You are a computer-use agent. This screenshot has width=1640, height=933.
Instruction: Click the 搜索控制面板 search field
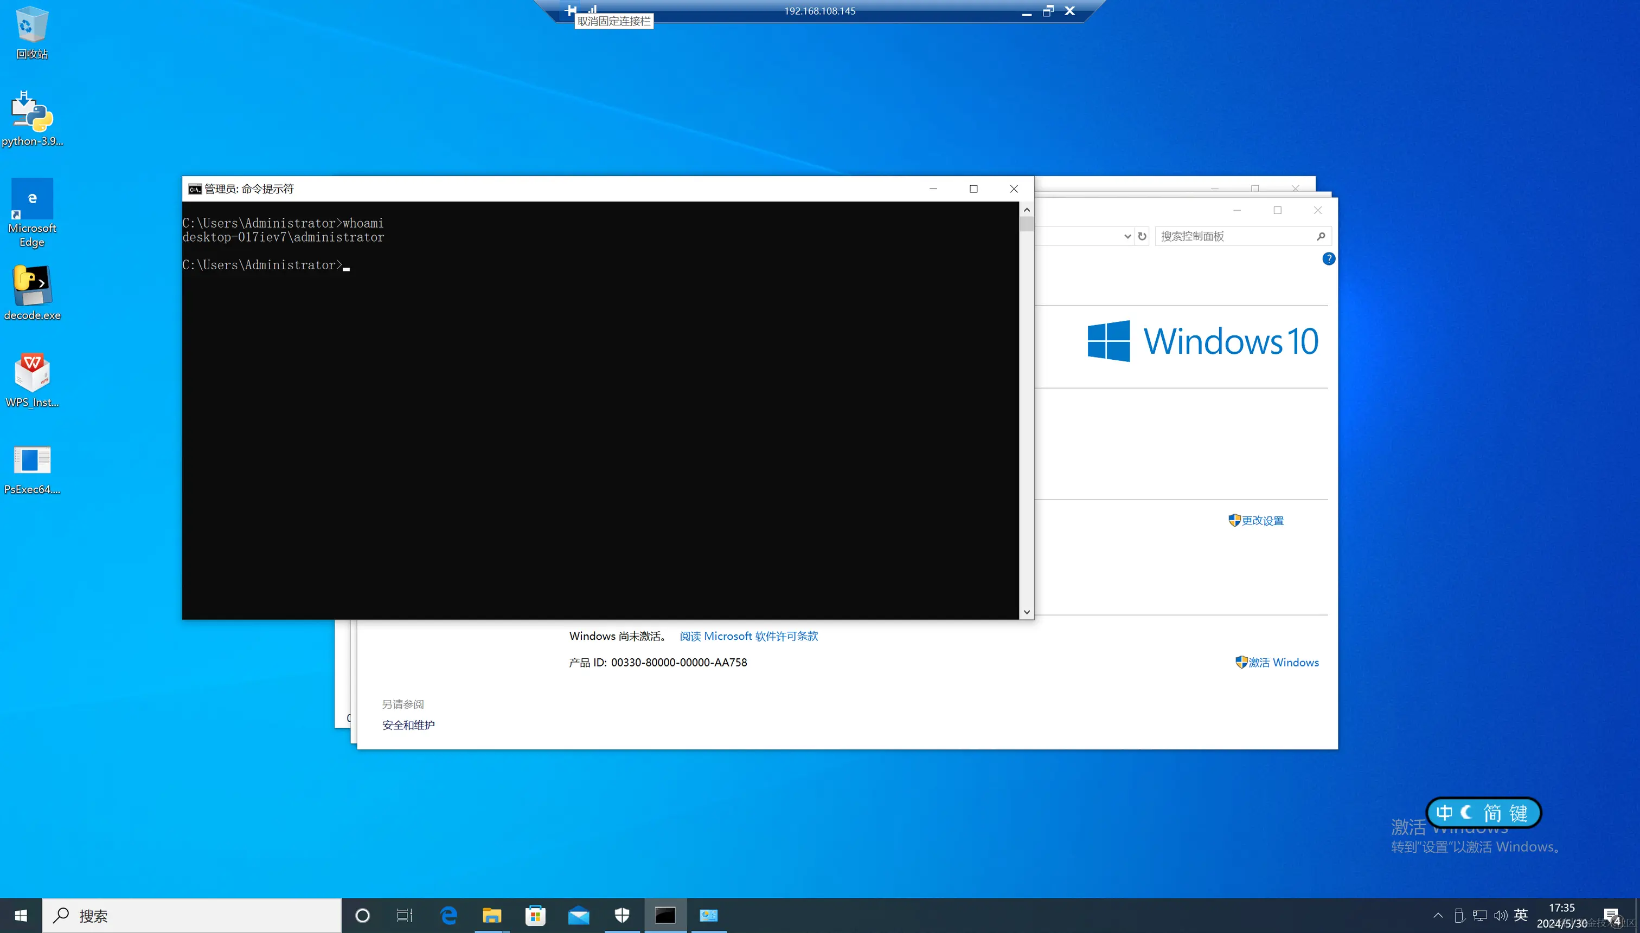1235,236
